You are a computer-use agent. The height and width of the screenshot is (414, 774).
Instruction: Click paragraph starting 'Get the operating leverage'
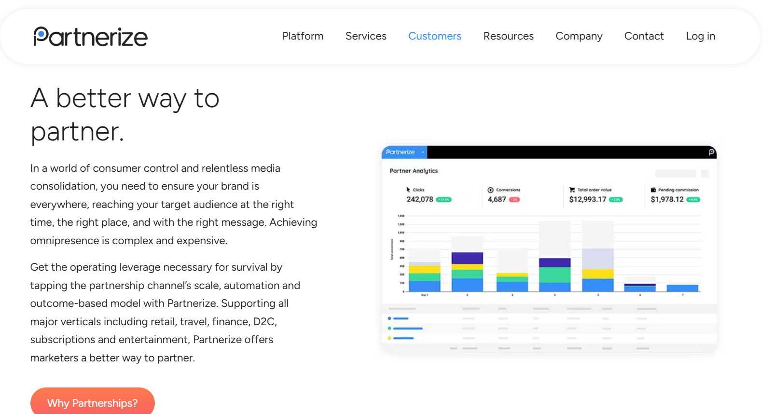165,312
